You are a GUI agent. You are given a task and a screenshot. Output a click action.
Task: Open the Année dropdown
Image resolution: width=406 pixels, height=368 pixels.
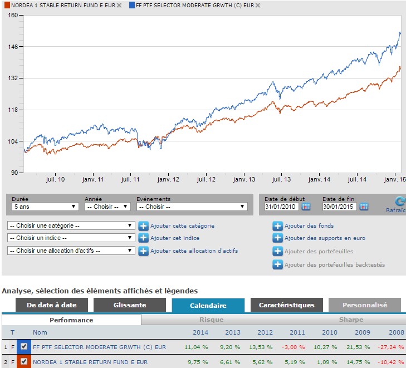(107, 207)
